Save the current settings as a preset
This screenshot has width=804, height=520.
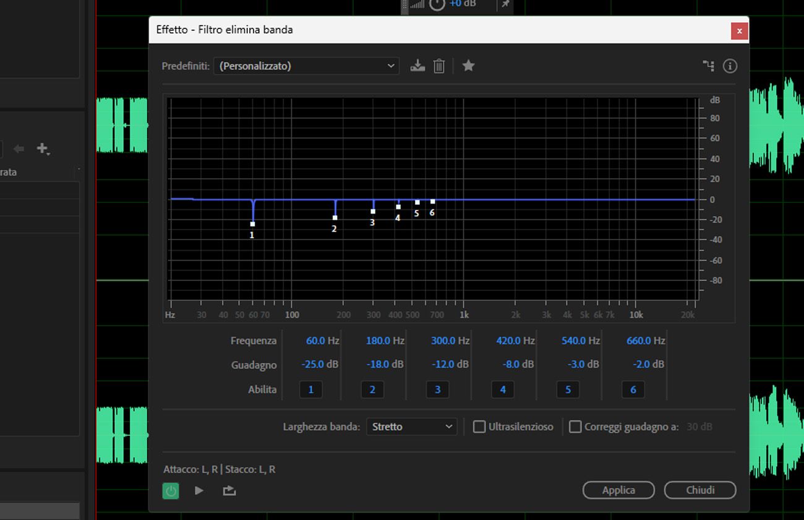(x=417, y=66)
